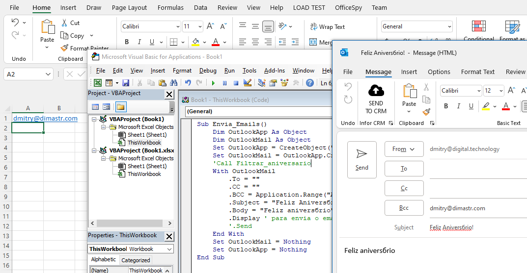
Task: Click Increase Font Size in Excel ribbon
Action: 210,26
